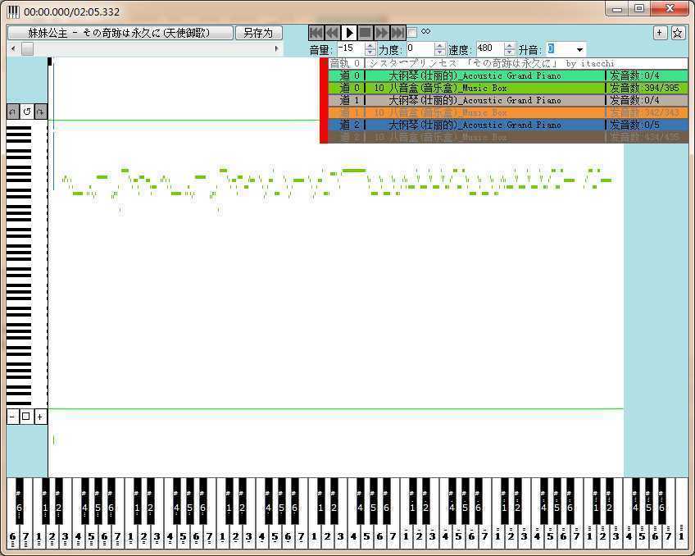Click the plus zoom-in button below keyboard strip
The image size is (695, 556).
click(40, 417)
